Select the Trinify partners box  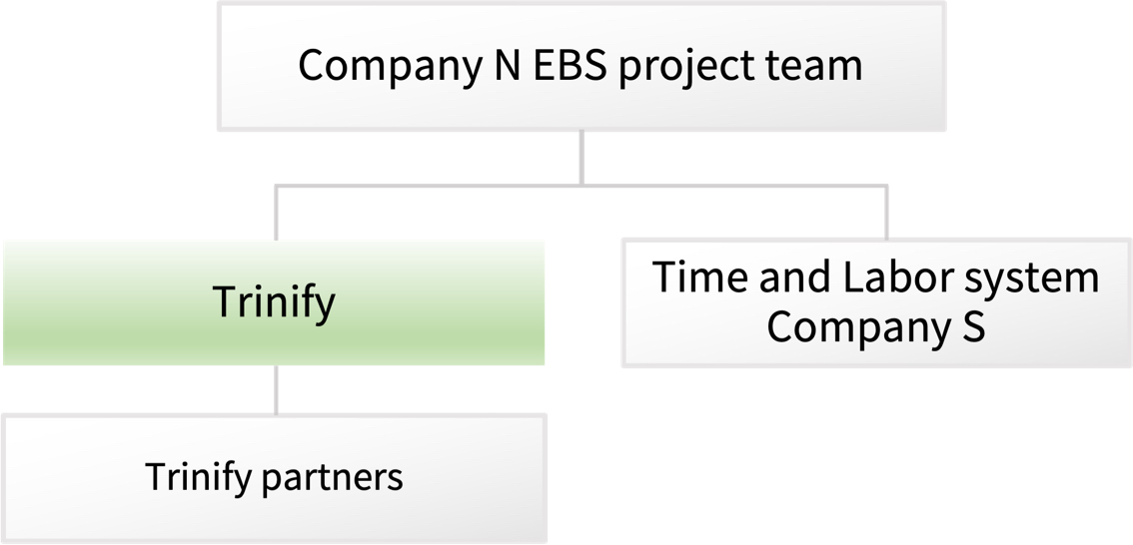[274, 478]
